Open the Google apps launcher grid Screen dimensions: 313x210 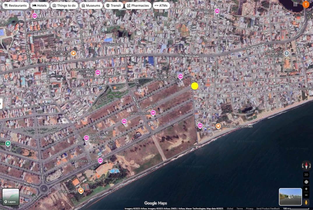coord(295,4)
